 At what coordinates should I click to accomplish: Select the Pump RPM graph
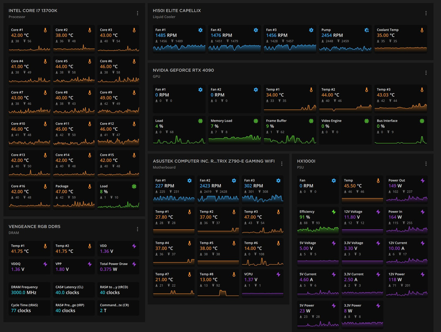(345, 49)
